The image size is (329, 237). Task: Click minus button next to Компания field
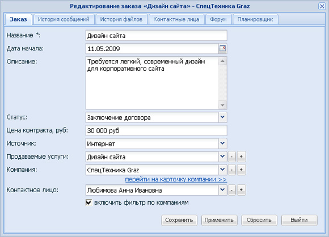coord(231,170)
